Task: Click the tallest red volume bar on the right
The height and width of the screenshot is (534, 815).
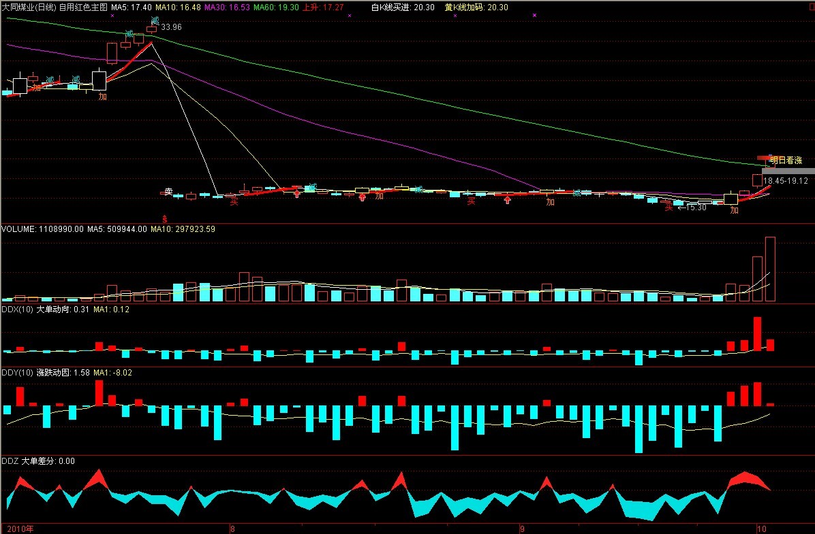Action: 770,269
